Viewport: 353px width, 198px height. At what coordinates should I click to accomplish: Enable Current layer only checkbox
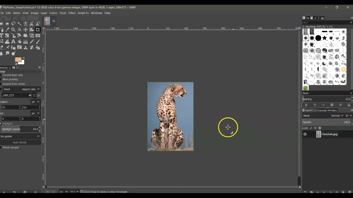(x=1, y=75)
